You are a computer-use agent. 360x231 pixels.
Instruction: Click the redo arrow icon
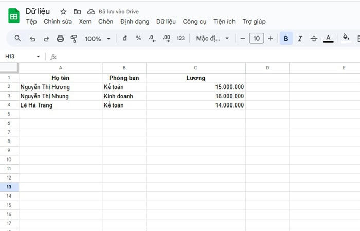point(46,39)
